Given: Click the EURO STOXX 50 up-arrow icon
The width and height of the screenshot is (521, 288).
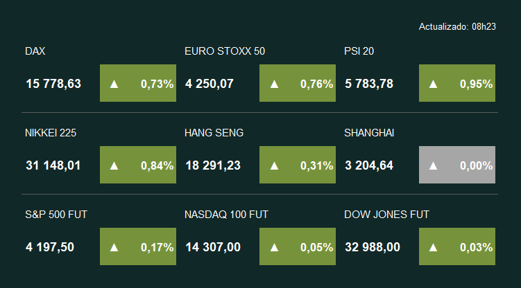Looking at the screenshot, I should click(274, 84).
